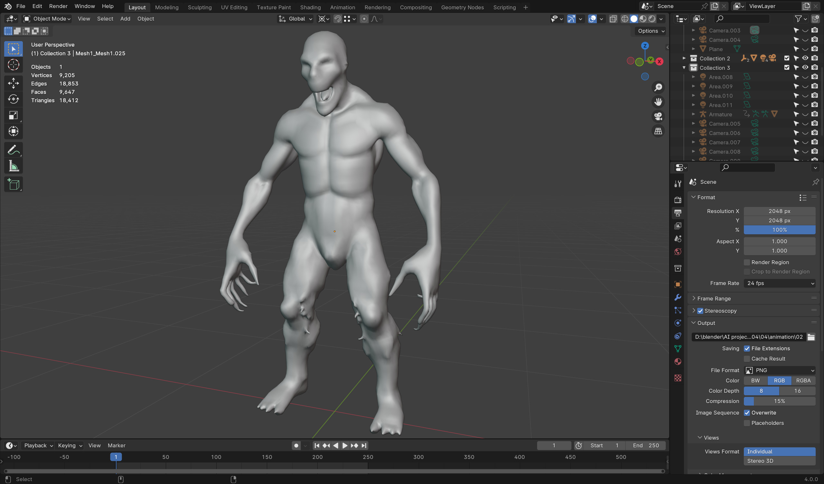Collapse Collection 3 in outliner
The height and width of the screenshot is (484, 824).
point(684,67)
